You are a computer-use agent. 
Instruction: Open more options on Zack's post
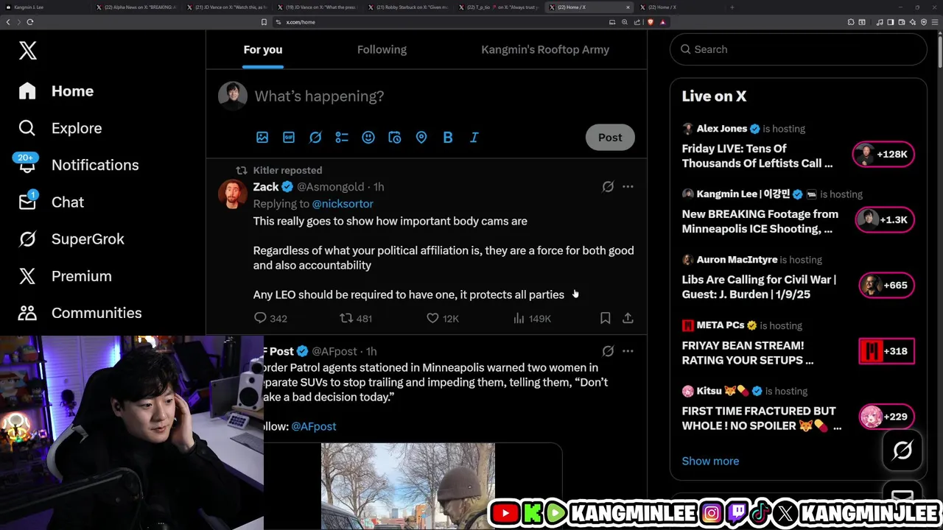click(628, 187)
